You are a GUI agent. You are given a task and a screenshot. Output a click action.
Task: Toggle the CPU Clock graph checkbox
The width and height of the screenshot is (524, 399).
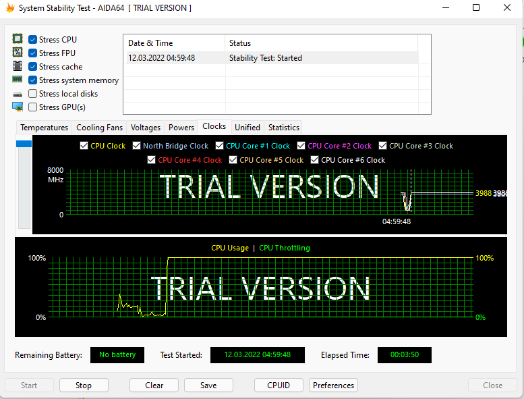coord(84,145)
